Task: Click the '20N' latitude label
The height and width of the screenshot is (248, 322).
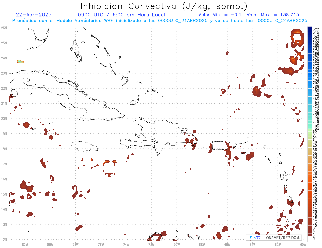Action: (4, 118)
